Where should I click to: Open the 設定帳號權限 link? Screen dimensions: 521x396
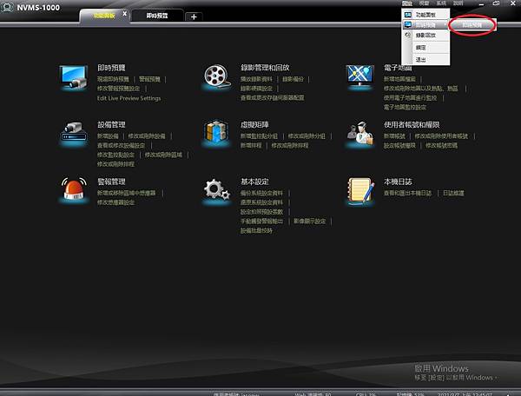coord(399,146)
